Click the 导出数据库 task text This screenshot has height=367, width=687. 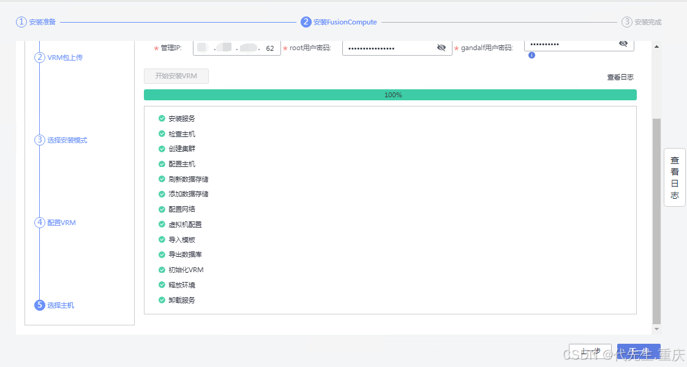[x=186, y=254]
